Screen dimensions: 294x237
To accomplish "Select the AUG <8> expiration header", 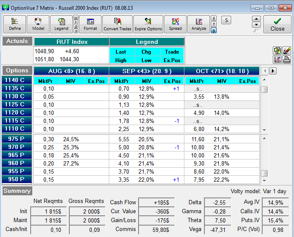I will pyautogui.click(x=71, y=71).
